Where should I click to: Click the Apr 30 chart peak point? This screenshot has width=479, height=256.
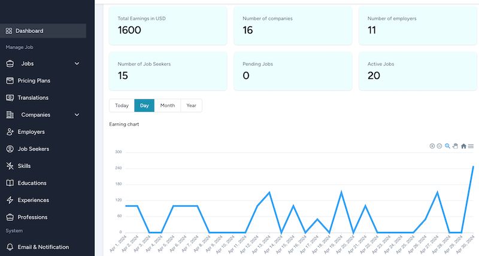point(473,167)
